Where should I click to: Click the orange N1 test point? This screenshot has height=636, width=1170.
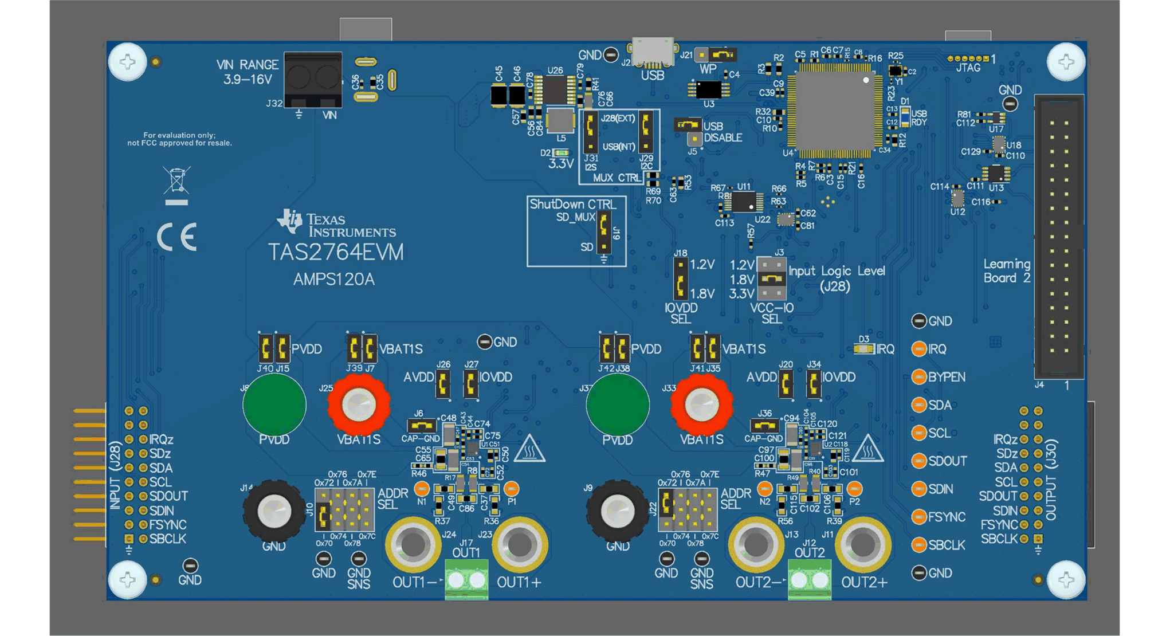(x=422, y=489)
